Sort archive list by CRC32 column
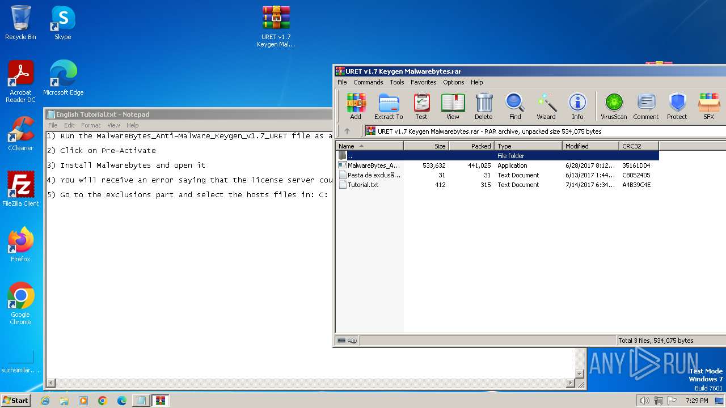Image resolution: width=726 pixels, height=408 pixels. tap(639, 146)
